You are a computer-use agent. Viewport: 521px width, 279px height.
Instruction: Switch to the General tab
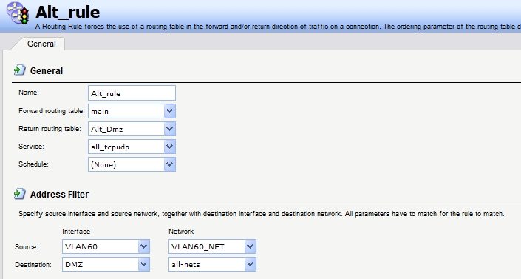(41, 44)
